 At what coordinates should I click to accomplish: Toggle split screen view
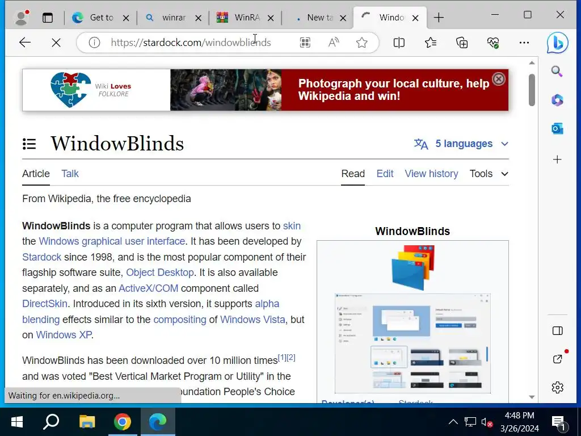[x=399, y=43]
